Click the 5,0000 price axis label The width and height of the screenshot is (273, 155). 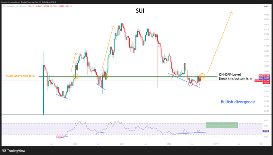pos(267,25)
